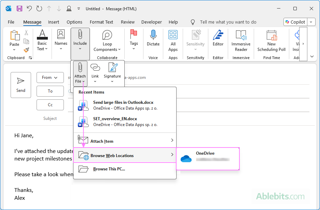
Task: Choose Browse This PC…
Action: click(x=125, y=169)
